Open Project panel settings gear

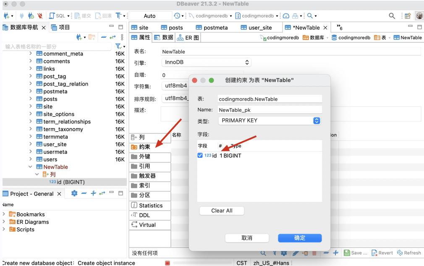click(x=74, y=193)
